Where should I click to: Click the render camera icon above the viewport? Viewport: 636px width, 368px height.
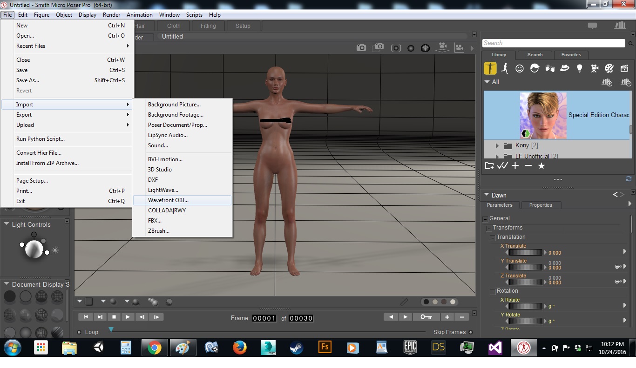[361, 47]
